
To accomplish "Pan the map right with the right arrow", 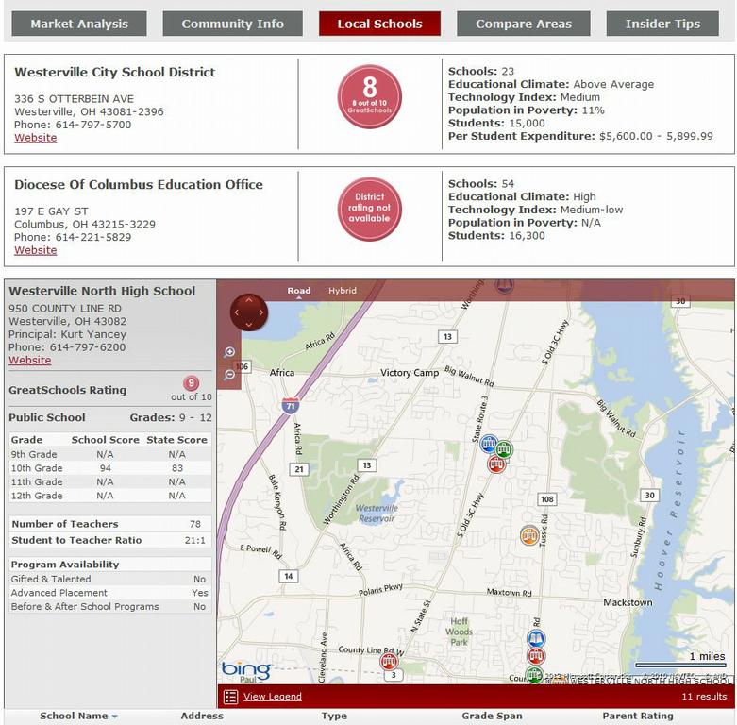I will point(261,312).
